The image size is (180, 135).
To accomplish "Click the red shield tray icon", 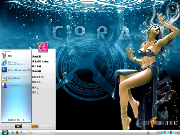I will point(165,132).
